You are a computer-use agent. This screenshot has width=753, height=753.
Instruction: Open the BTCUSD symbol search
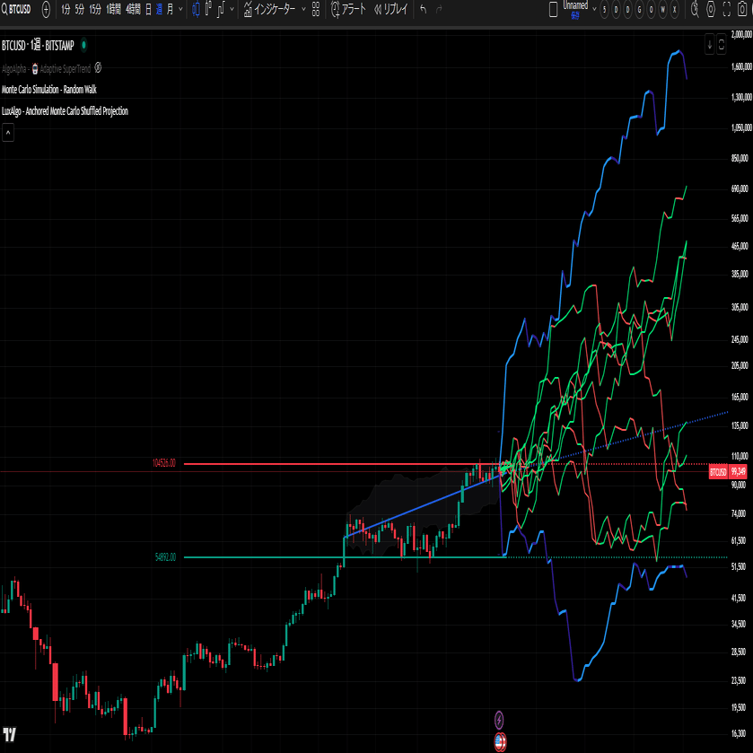16,9
